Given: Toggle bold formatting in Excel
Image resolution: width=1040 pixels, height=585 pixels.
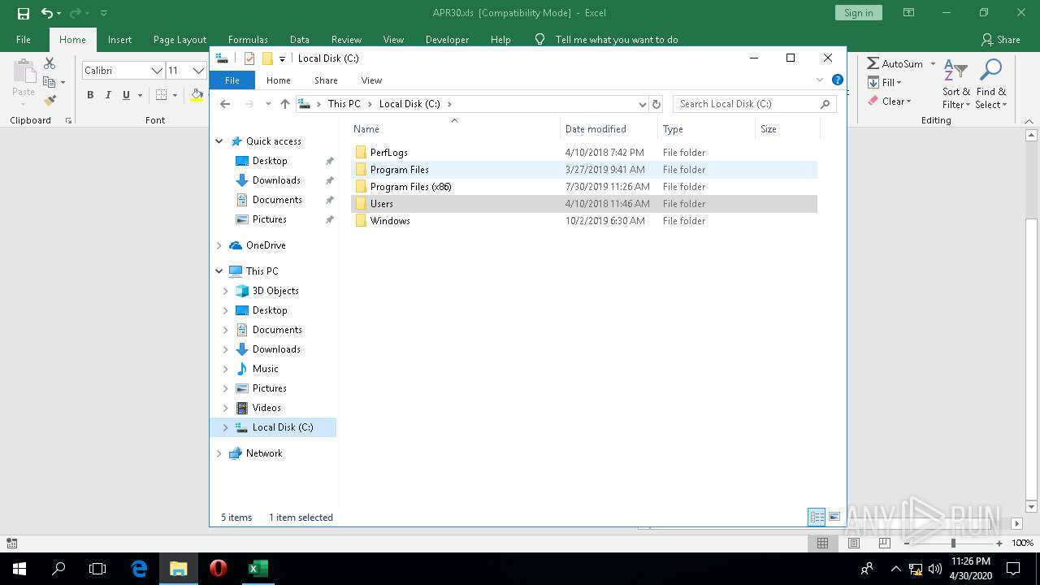Looking at the screenshot, I should (x=90, y=95).
